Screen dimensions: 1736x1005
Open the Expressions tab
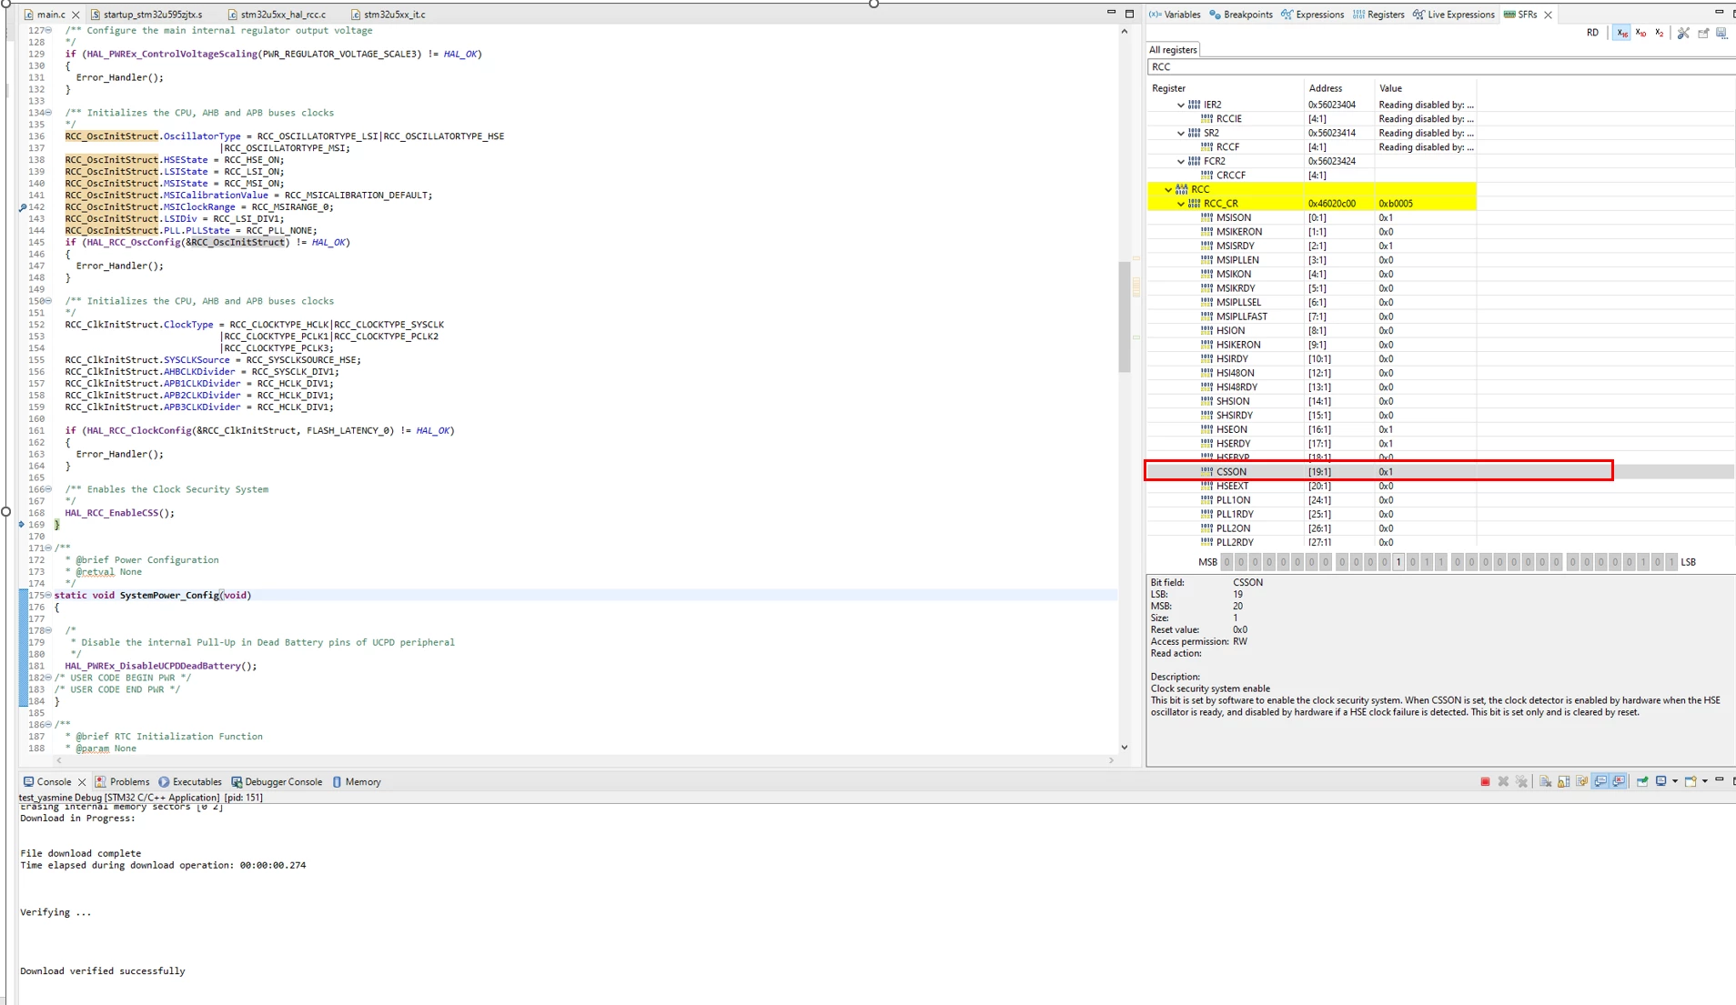[x=1312, y=15]
